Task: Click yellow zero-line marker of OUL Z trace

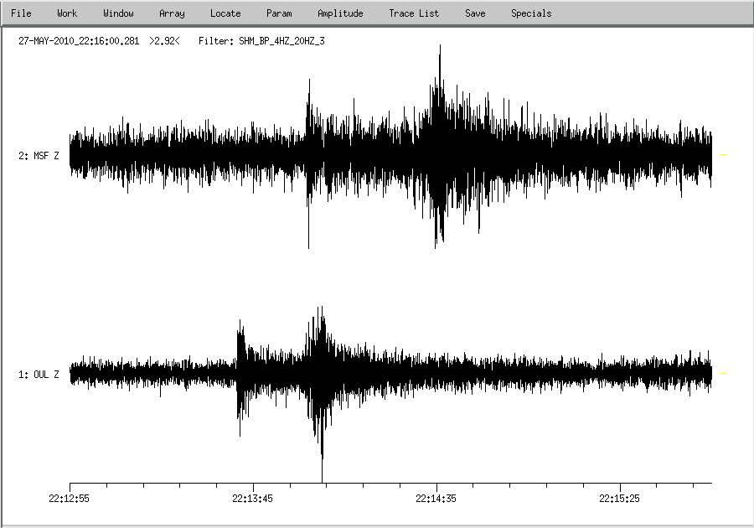Action: pyautogui.click(x=723, y=373)
